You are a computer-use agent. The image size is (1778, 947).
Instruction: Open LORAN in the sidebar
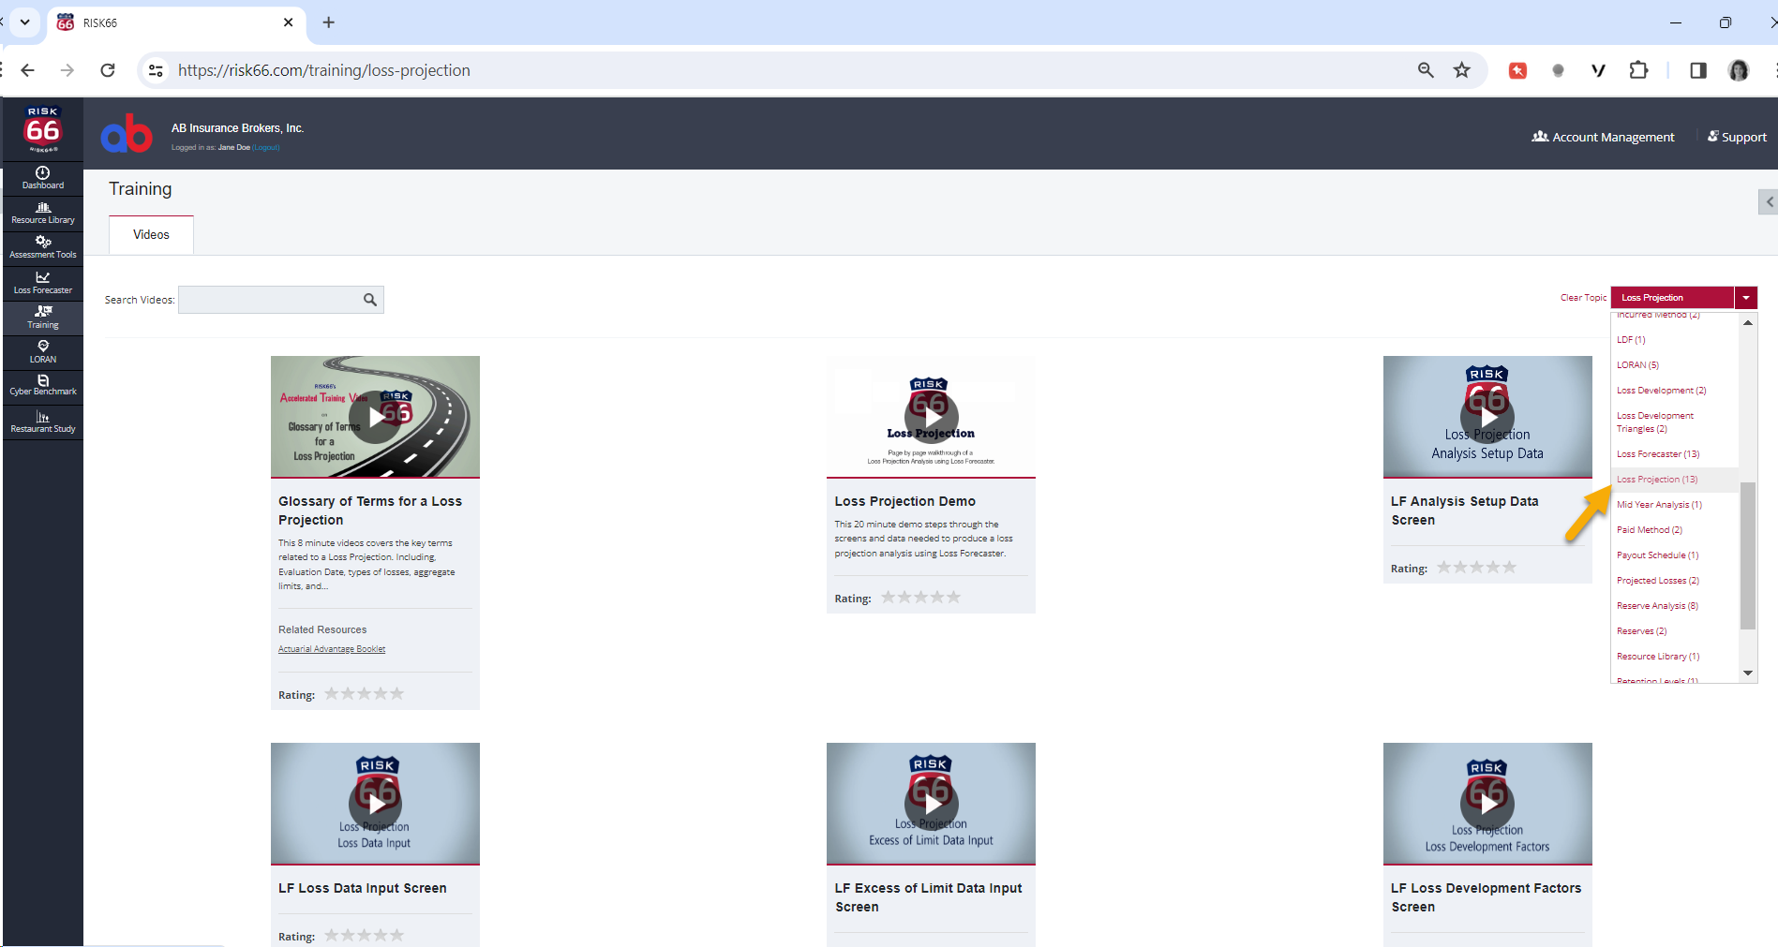(43, 352)
